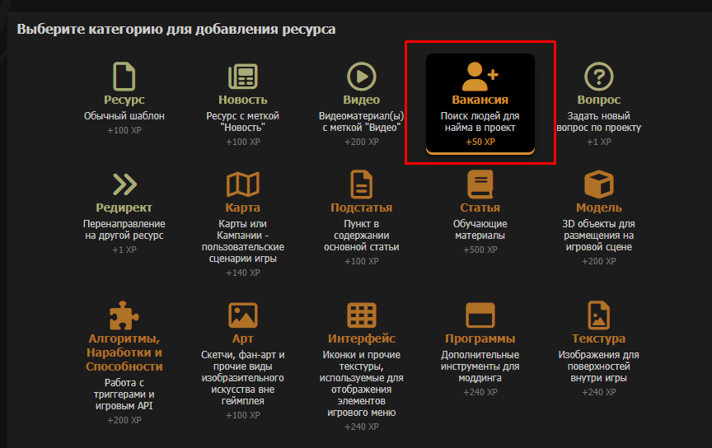Open the Интерфейс category title
712x448 pixels.
coord(362,338)
